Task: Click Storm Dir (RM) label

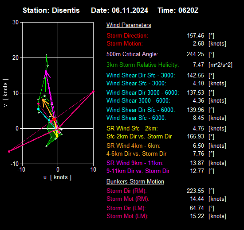Action: click(x=126, y=191)
